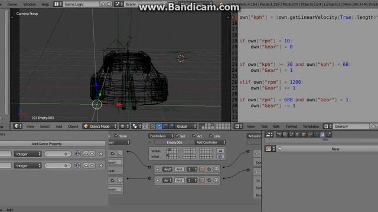378x212 pixels.
Task: Delete the Game Logic screen layout
Action: click(x=109, y=4)
